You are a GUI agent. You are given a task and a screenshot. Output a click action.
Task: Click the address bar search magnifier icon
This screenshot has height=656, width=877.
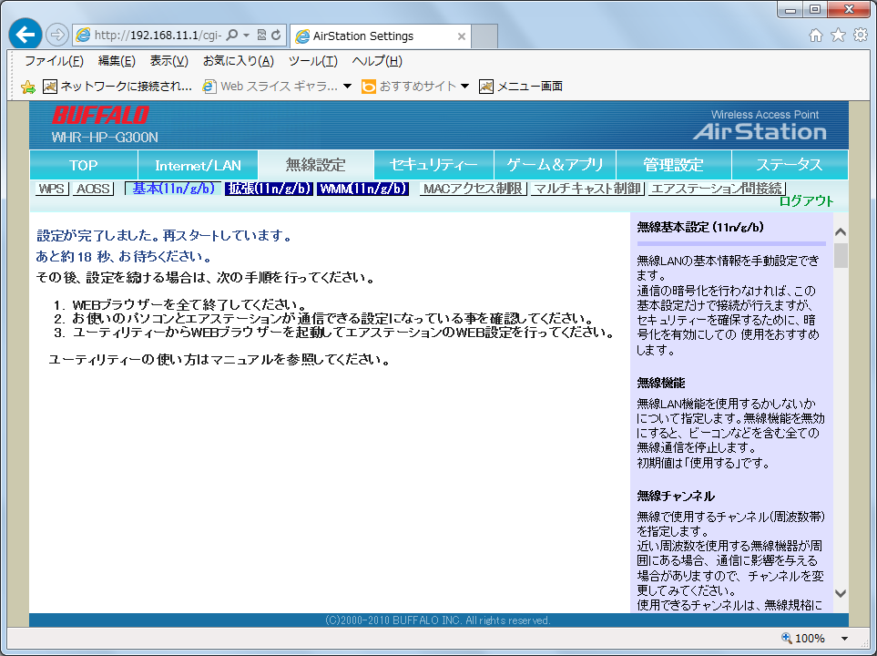tap(232, 36)
